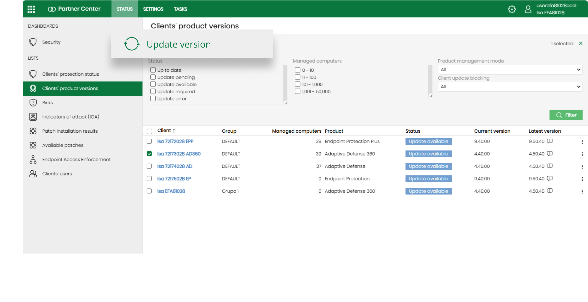Switch to the SETTINGS tab

tap(153, 9)
